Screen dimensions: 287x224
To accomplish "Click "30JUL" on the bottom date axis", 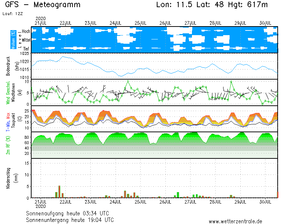I will click(x=265, y=202).
